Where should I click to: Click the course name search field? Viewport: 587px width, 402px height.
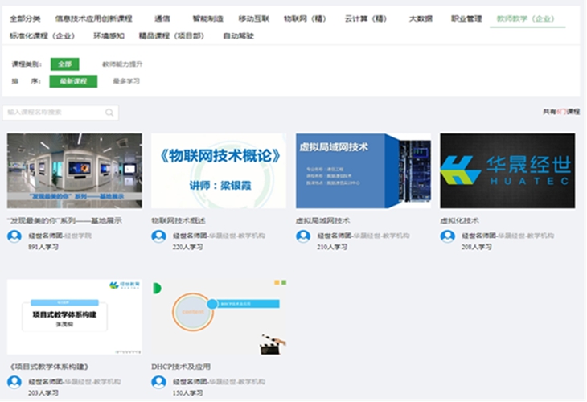pos(55,113)
